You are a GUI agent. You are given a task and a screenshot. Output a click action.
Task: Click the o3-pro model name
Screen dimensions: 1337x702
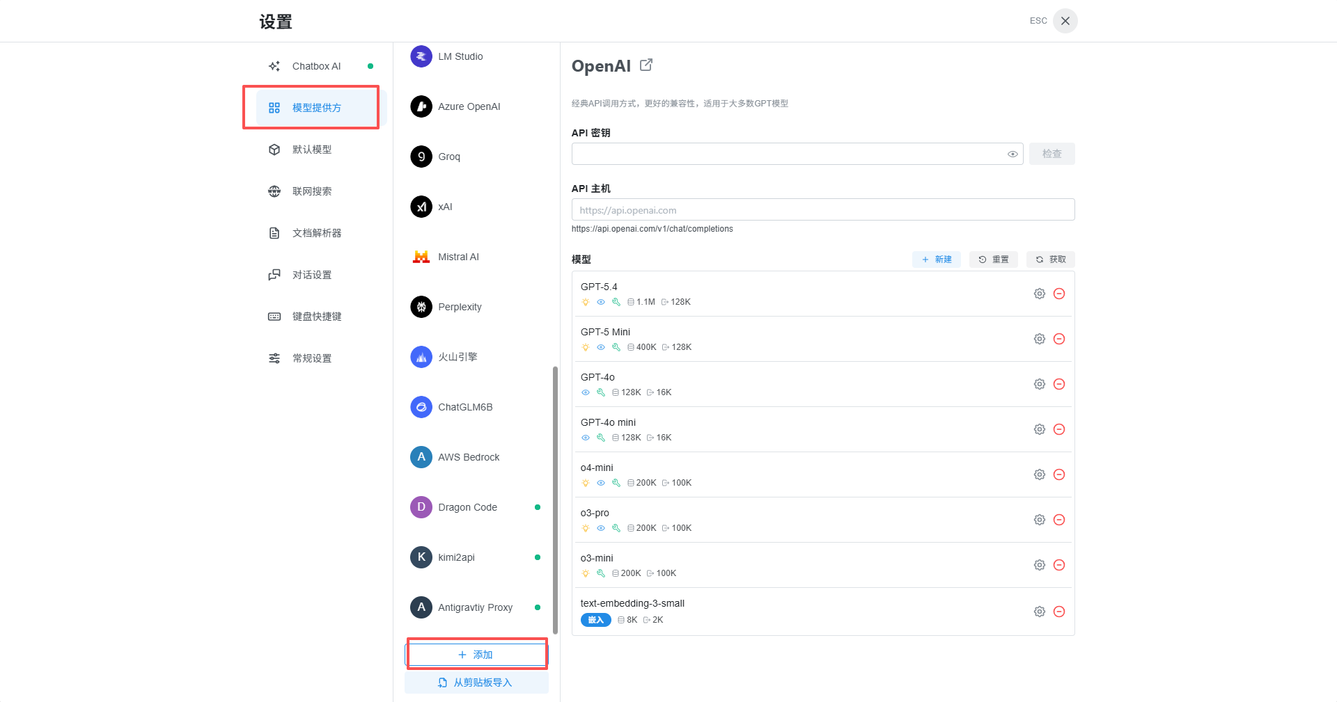coord(595,513)
